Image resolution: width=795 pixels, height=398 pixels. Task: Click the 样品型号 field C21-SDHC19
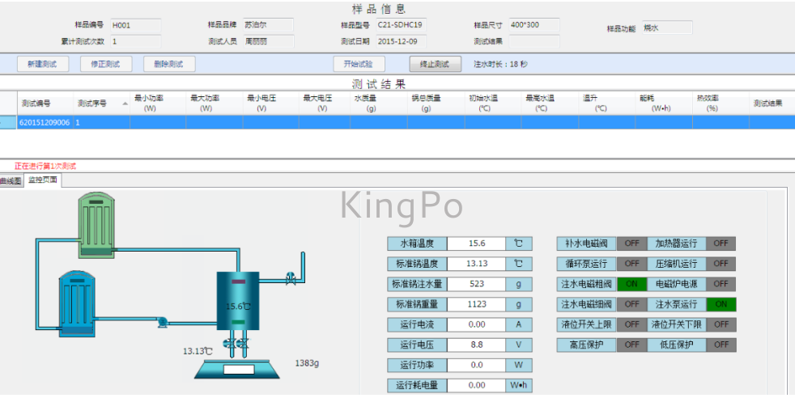pos(401,25)
